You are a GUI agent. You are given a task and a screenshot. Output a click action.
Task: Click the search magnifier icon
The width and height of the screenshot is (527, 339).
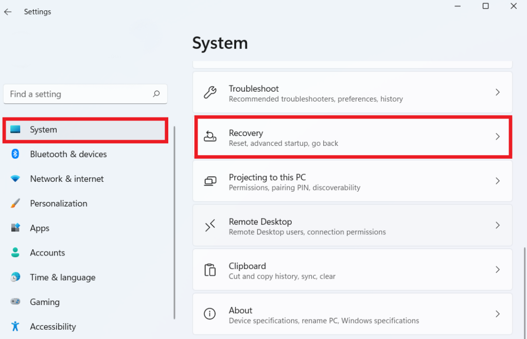(156, 94)
